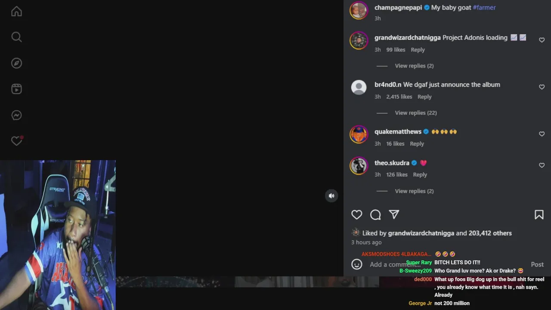Expand View replies under theo.skudra comment

pyautogui.click(x=414, y=191)
